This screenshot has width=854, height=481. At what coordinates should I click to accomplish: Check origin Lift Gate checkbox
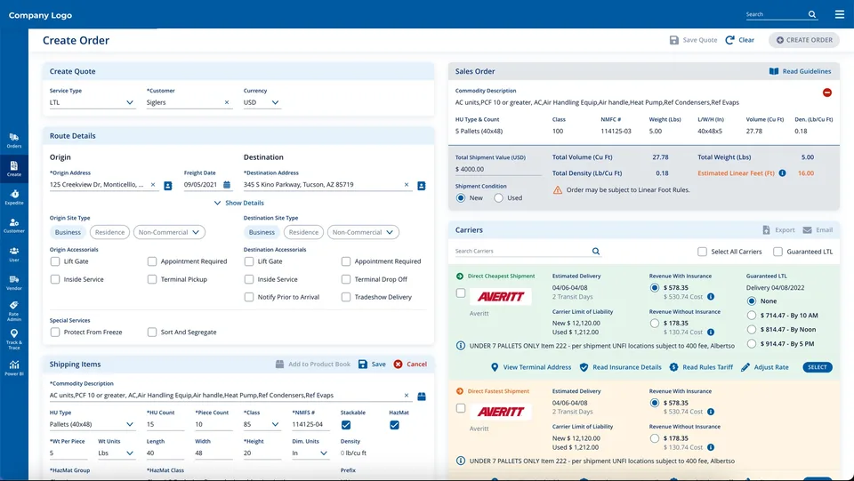[x=55, y=261]
